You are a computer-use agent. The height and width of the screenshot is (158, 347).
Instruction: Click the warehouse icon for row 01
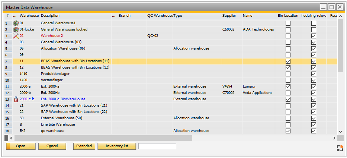16,23
